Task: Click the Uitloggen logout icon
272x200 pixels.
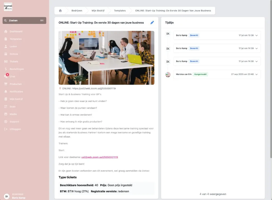Action: [6, 129]
